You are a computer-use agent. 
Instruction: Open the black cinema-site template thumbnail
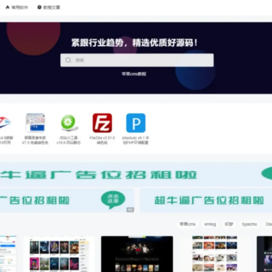pyautogui.click(x=137, y=254)
